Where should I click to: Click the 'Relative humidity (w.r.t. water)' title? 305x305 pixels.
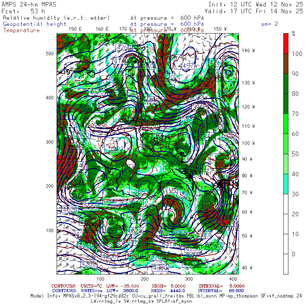coord(57,18)
